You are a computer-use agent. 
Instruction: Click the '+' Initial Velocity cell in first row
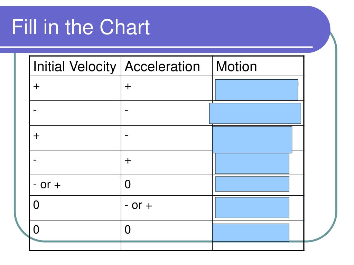click(x=75, y=88)
